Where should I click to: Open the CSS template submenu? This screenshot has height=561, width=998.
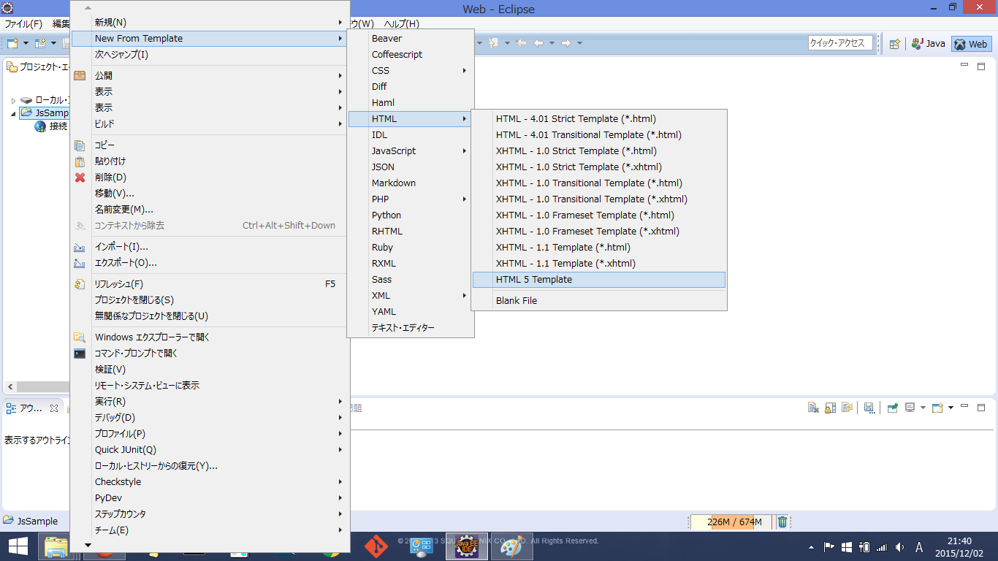(x=411, y=70)
